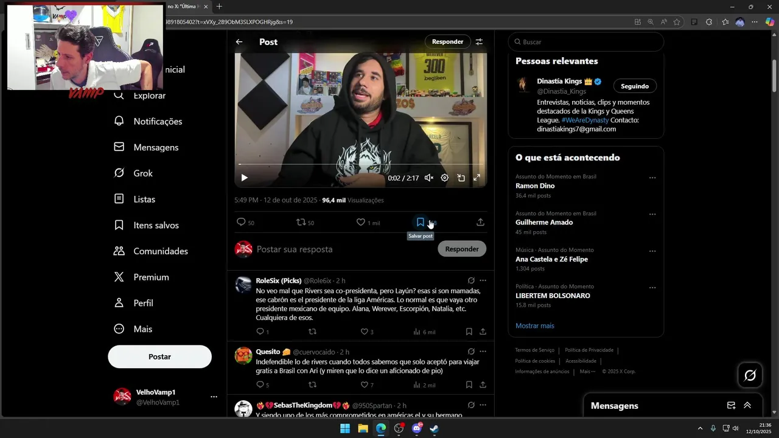Like the main post (1 mil)
The height and width of the screenshot is (438, 779).
point(368,223)
